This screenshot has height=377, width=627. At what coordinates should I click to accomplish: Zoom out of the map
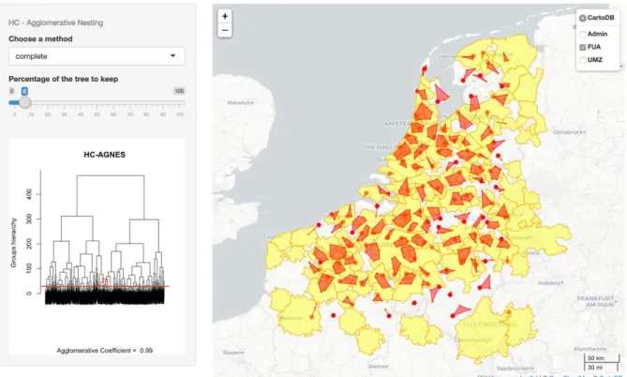click(x=225, y=30)
